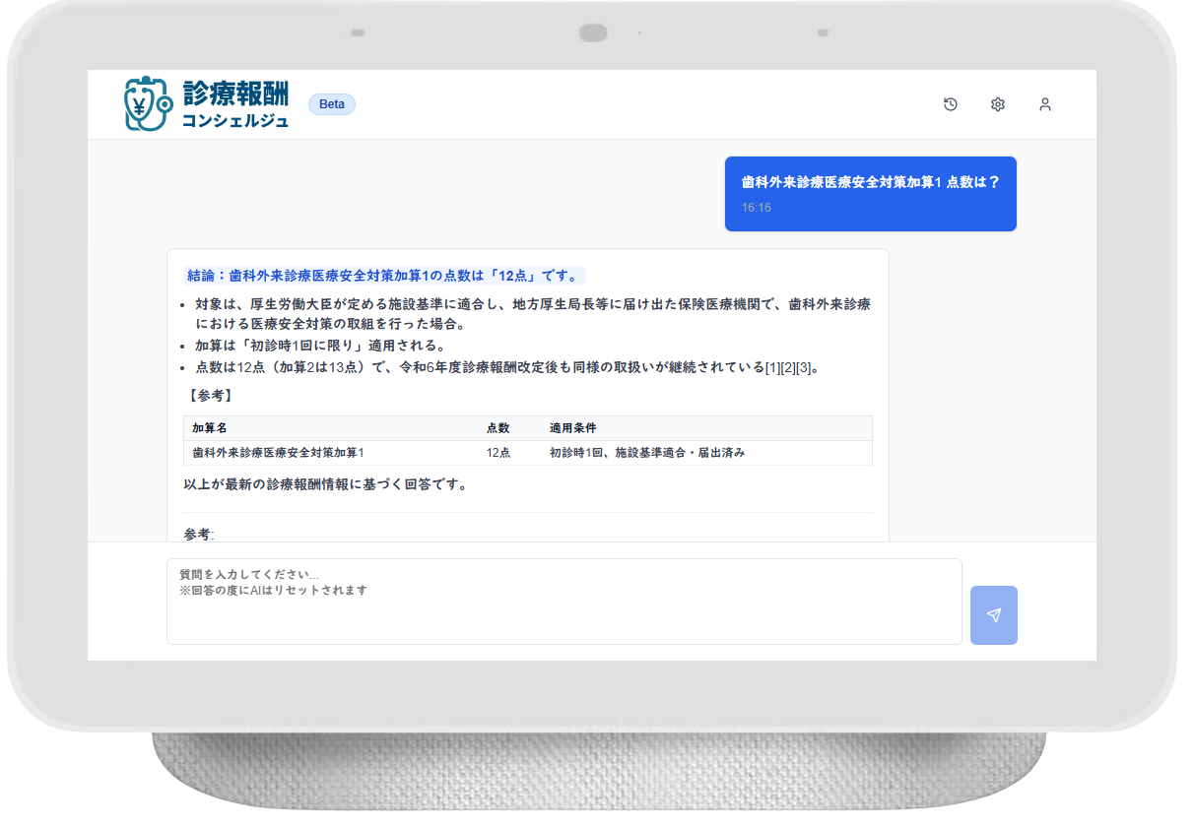Open the user profile icon
Viewport: 1193px width, 828px height.
[x=1045, y=104]
